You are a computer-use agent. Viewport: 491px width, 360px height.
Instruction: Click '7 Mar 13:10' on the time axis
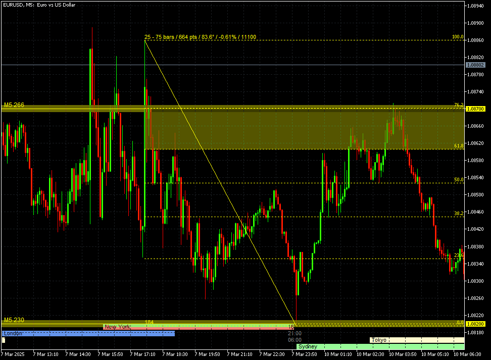[x=45, y=354]
